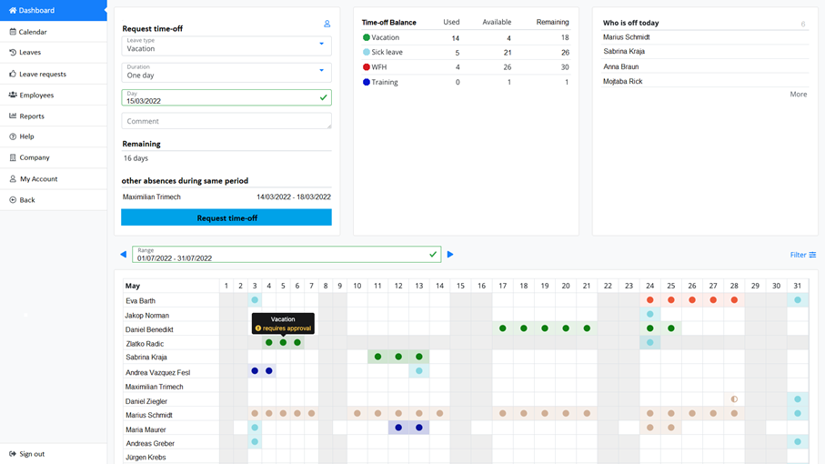Click into the Comment text field
Image resolution: width=825 pixels, height=464 pixels.
click(226, 121)
